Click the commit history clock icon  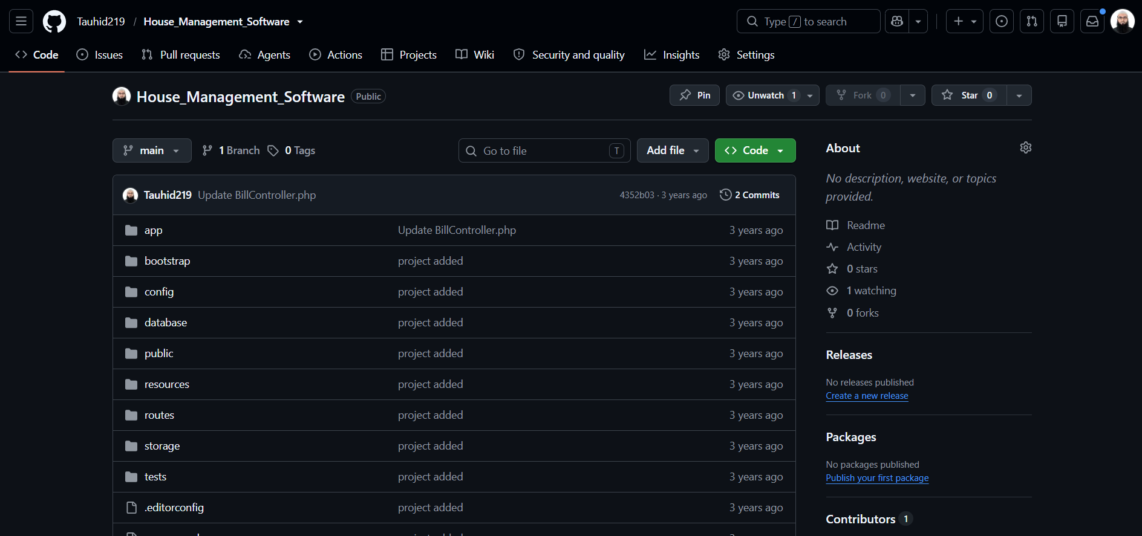point(725,195)
